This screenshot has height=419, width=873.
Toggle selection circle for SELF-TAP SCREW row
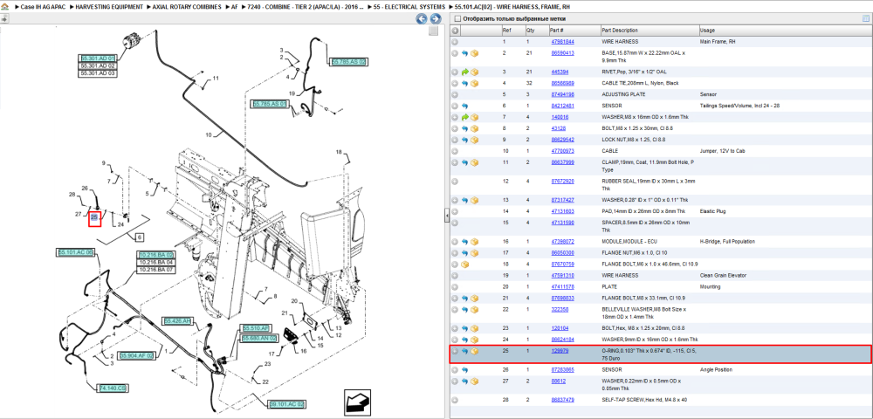(456, 400)
